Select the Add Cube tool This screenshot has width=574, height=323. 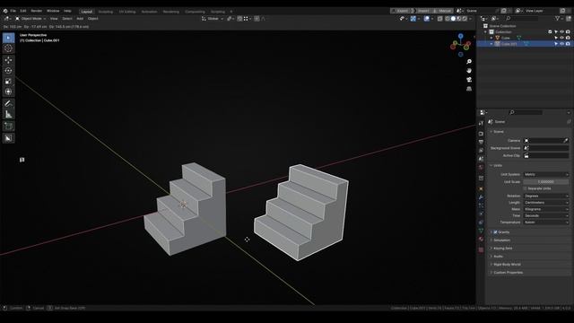click(8, 127)
